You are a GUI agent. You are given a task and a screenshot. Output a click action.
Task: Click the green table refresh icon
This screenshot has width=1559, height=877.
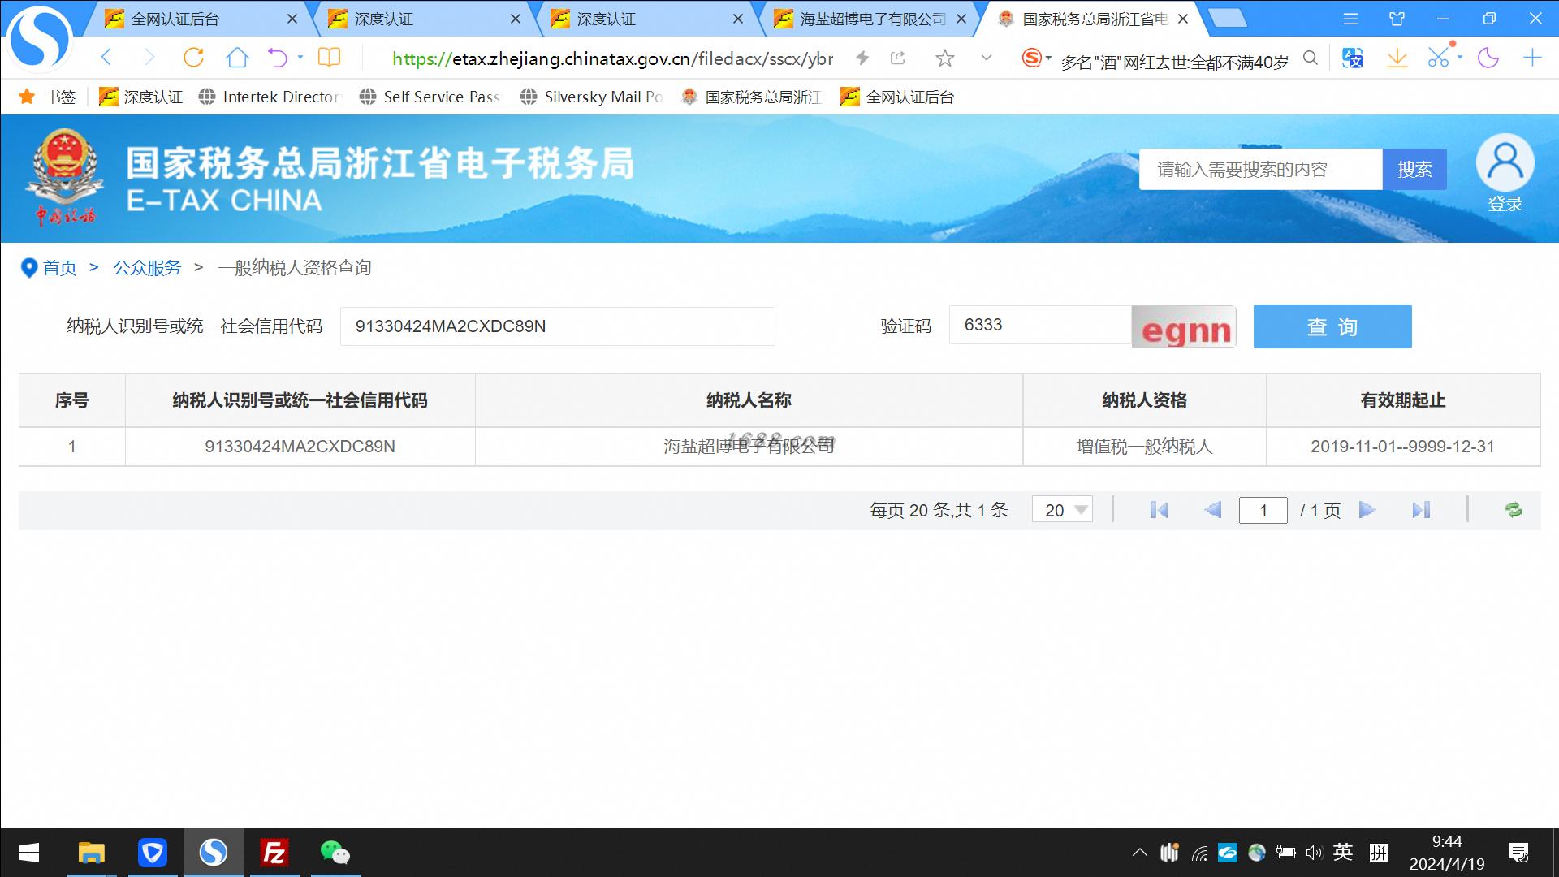(x=1514, y=510)
